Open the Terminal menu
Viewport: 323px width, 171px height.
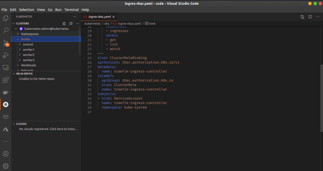coord(72,10)
